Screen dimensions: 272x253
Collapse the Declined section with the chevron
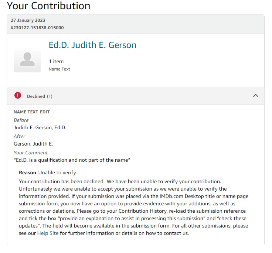(255, 96)
